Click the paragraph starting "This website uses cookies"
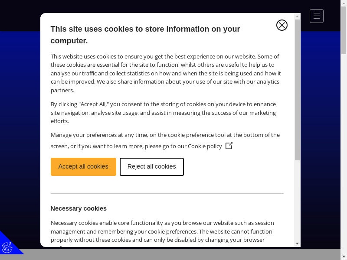 pos(165,73)
